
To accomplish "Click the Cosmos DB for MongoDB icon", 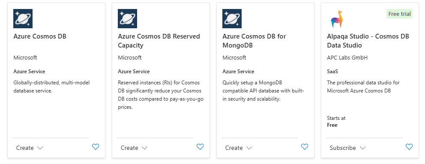I will click(232, 19).
